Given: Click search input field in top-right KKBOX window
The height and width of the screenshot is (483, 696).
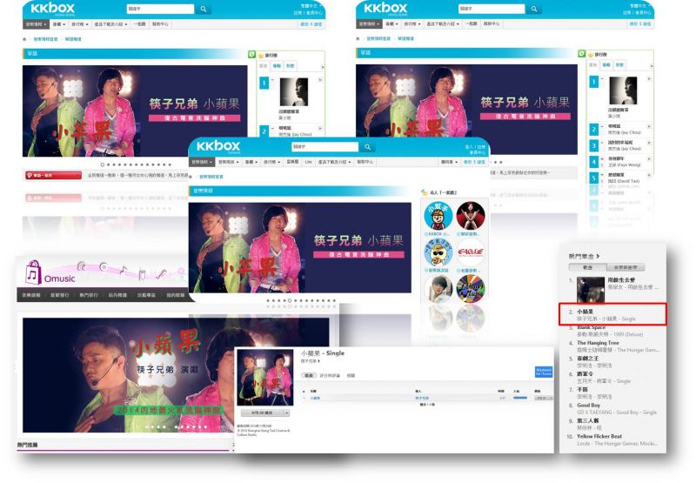Looking at the screenshot, I should 491,9.
